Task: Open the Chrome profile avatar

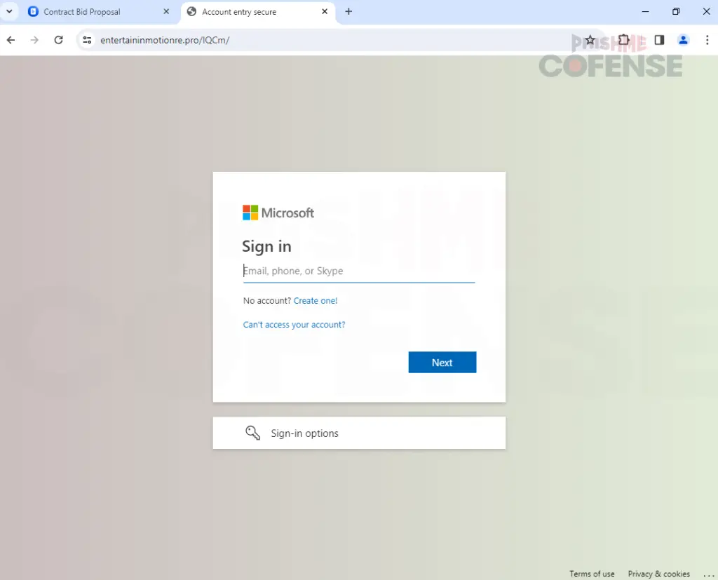Action: [683, 40]
